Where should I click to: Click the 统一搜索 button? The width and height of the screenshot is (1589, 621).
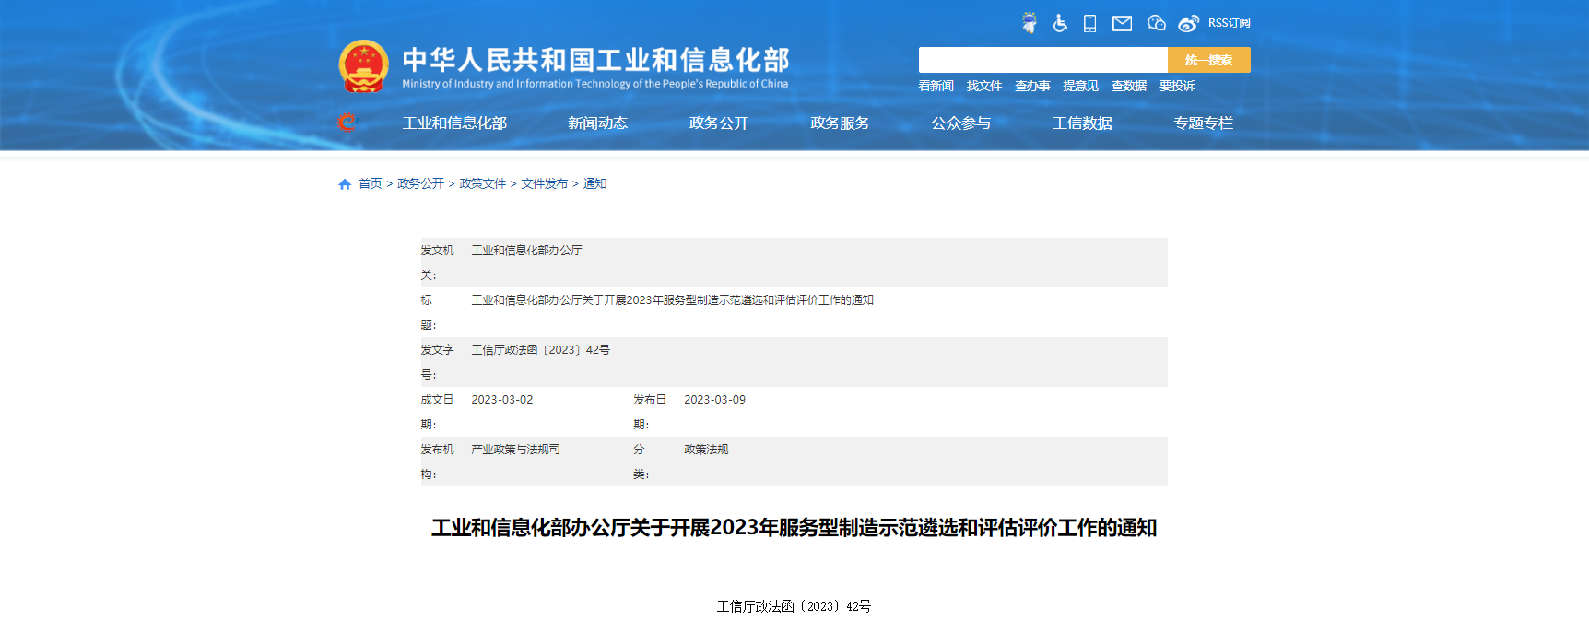click(x=1208, y=60)
